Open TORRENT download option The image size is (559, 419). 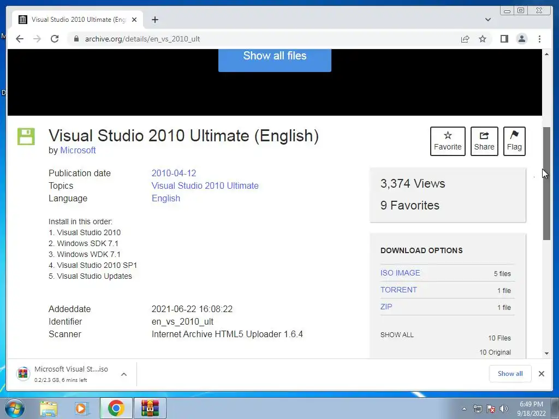399,290
